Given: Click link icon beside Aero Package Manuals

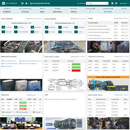Looking at the screenshot, I should [x=2, y=61].
